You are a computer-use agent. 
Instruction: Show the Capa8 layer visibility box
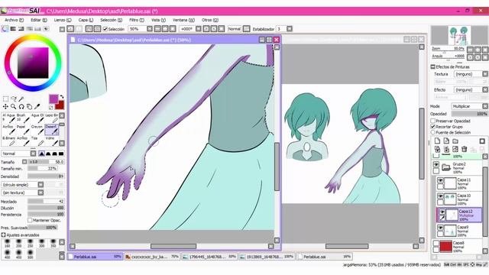click(436, 243)
